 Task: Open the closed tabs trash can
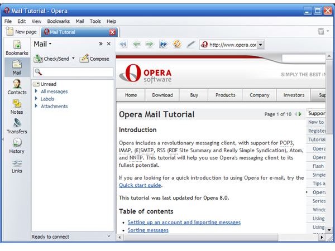coord(321,31)
